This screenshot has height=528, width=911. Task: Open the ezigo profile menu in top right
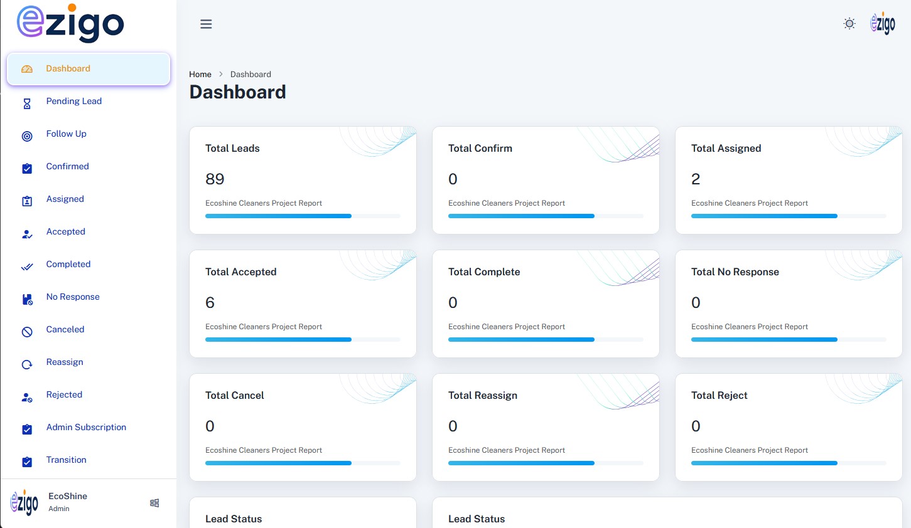tap(882, 24)
